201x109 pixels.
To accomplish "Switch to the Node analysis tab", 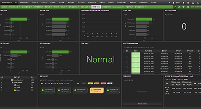I will pyautogui.click(x=117, y=7).
